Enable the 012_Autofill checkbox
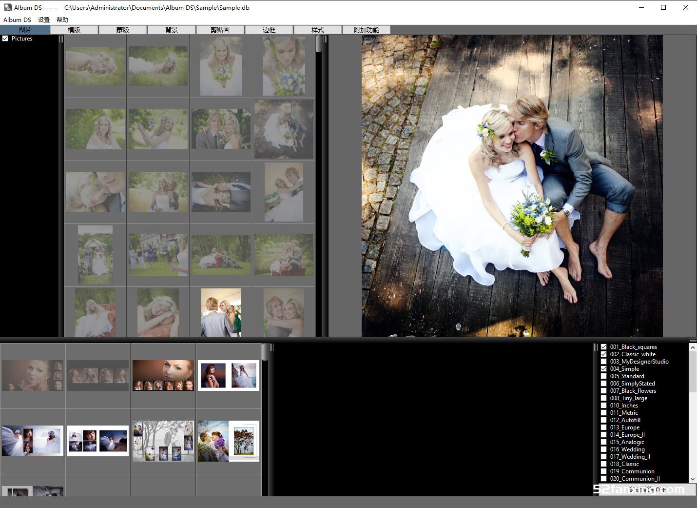 coord(604,420)
